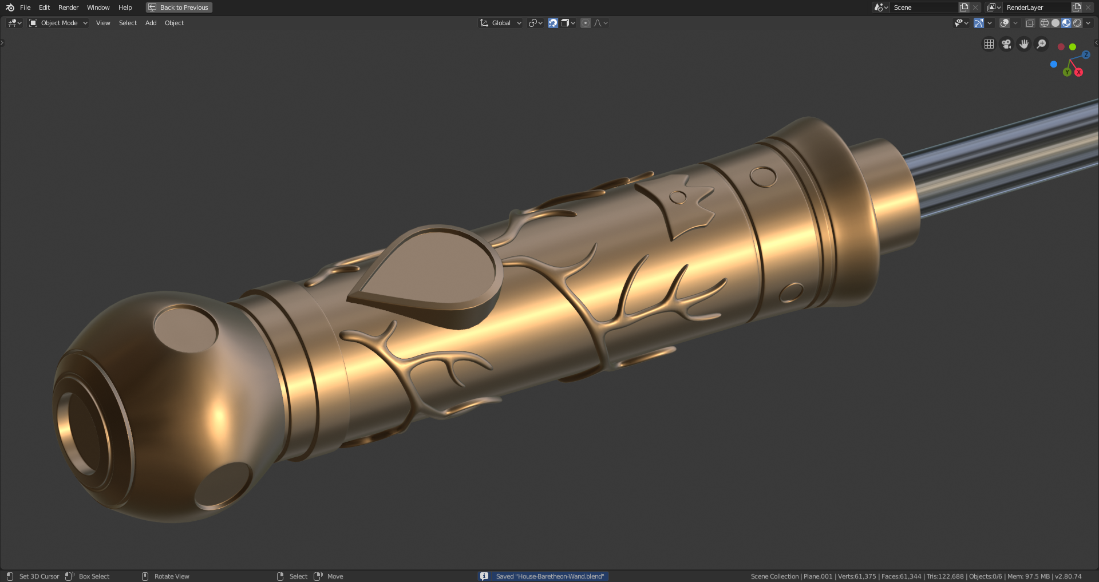
Task: Open the viewport Select menu
Action: point(128,23)
